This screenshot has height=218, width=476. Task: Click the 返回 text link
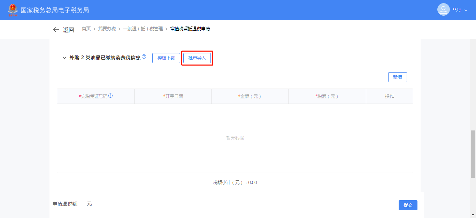pyautogui.click(x=68, y=30)
